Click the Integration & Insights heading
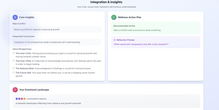Viewport: 219px width, 110px height. pos(106,2)
